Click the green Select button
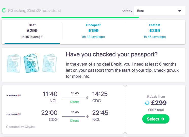Image resolution: width=189 pixels, height=137 pixels. point(156,119)
